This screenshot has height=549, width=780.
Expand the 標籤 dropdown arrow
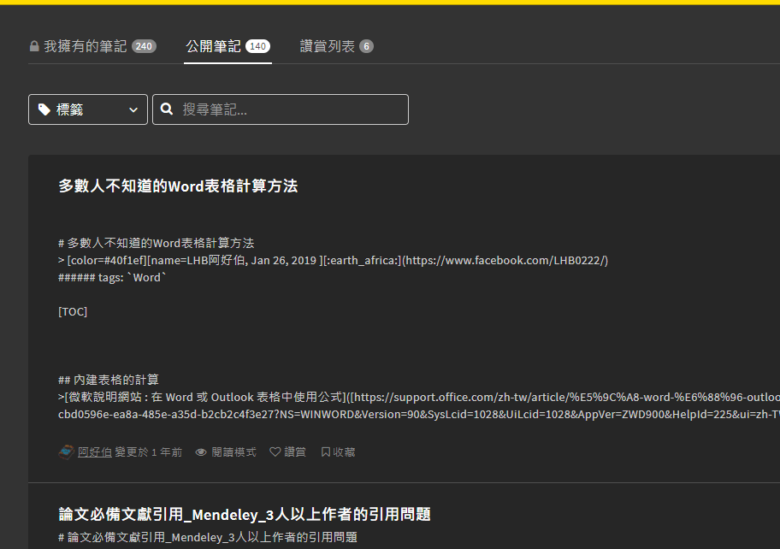(133, 109)
